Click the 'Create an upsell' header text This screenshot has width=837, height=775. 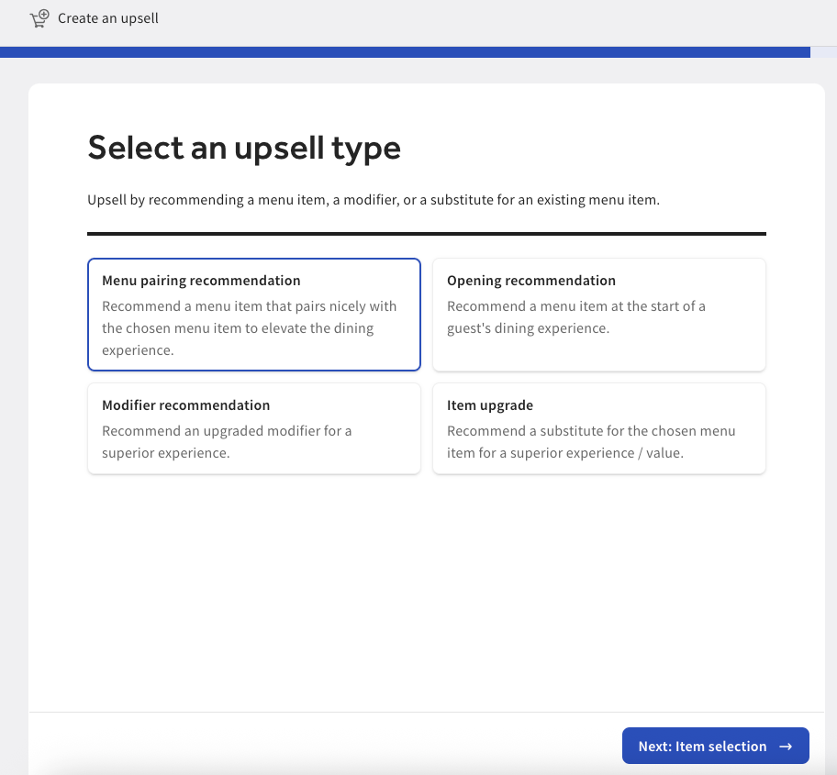[107, 18]
